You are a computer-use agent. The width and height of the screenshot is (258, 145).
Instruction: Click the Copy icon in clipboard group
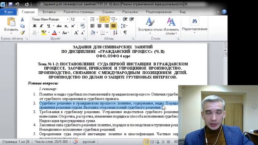[22, 26]
